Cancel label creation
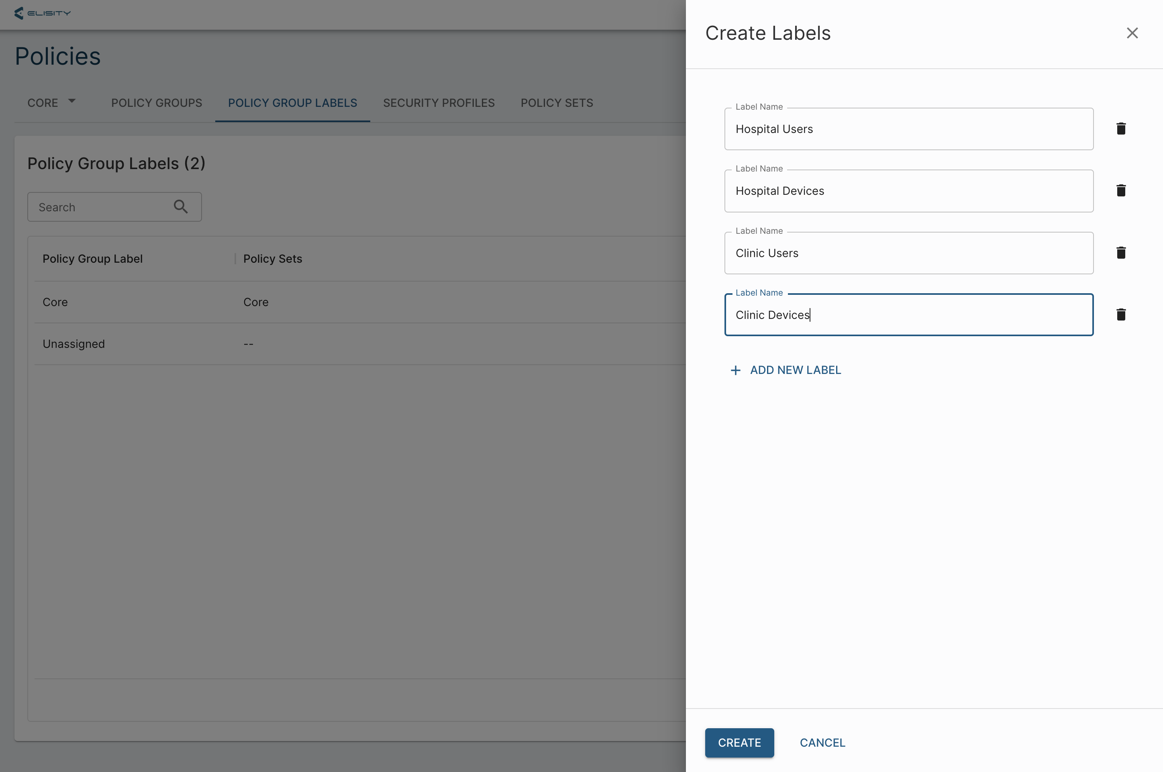Viewport: 1163px width, 772px height. (x=822, y=742)
